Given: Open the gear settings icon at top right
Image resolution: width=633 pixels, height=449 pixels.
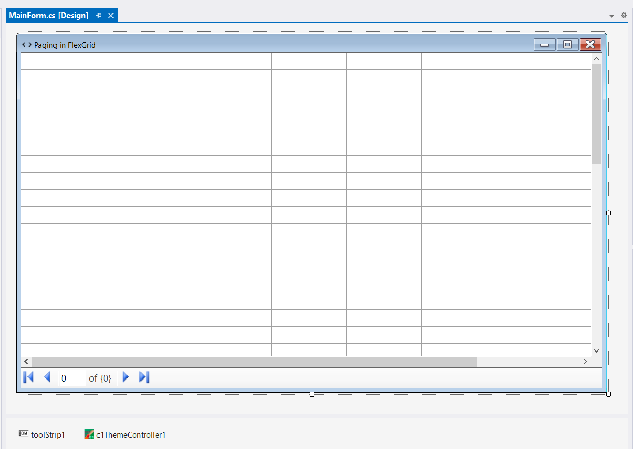Looking at the screenshot, I should (624, 16).
